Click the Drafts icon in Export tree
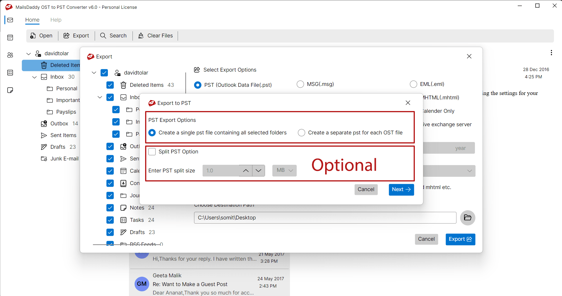 [123, 232]
